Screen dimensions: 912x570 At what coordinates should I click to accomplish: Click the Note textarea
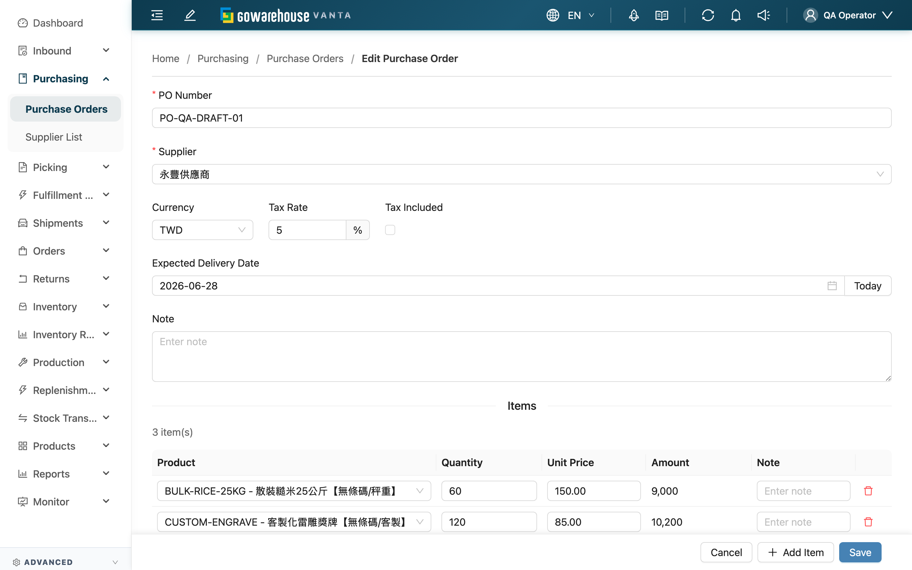click(522, 356)
